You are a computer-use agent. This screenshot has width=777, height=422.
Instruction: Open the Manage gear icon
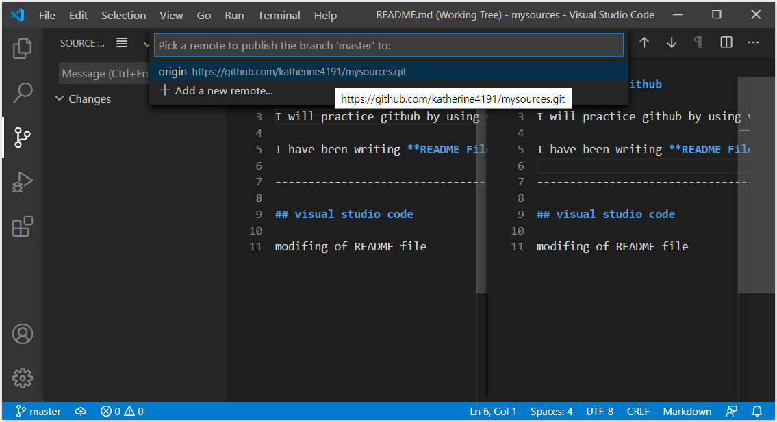(23, 378)
